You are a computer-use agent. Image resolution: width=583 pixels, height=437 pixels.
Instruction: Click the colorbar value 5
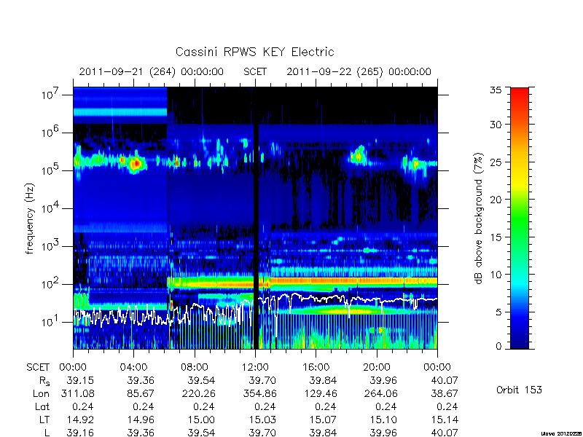499,312
